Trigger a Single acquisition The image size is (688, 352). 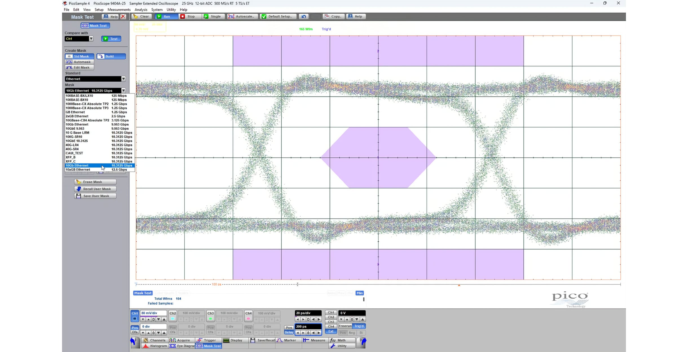[213, 16]
